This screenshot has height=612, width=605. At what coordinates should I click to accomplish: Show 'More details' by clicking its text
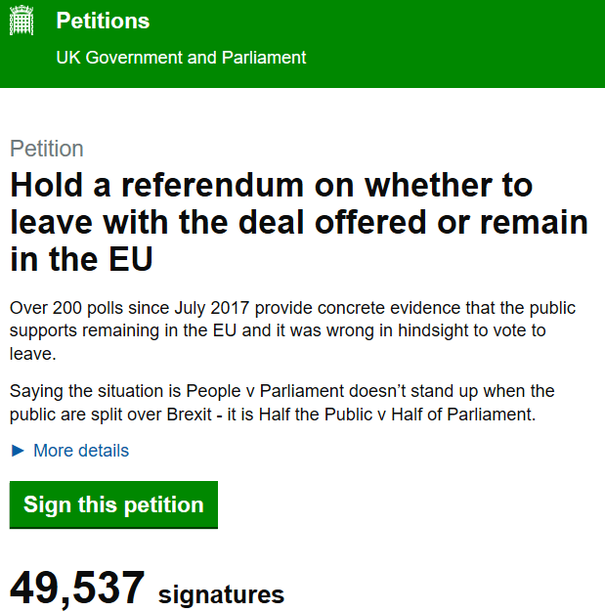(x=81, y=451)
